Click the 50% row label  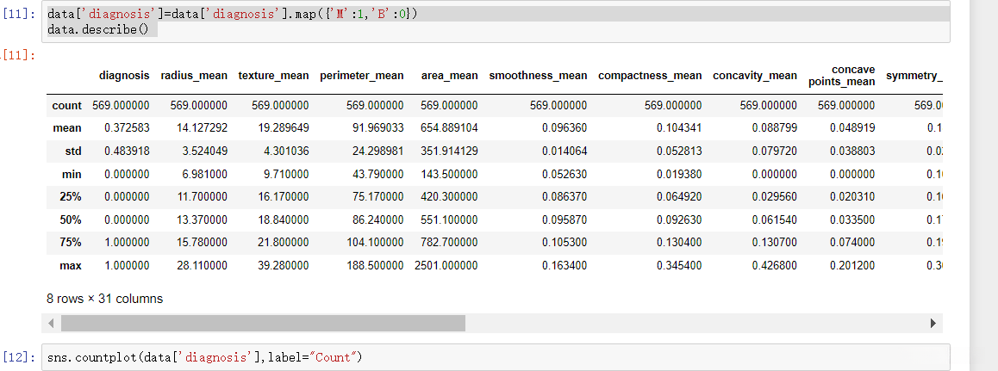coord(71,220)
